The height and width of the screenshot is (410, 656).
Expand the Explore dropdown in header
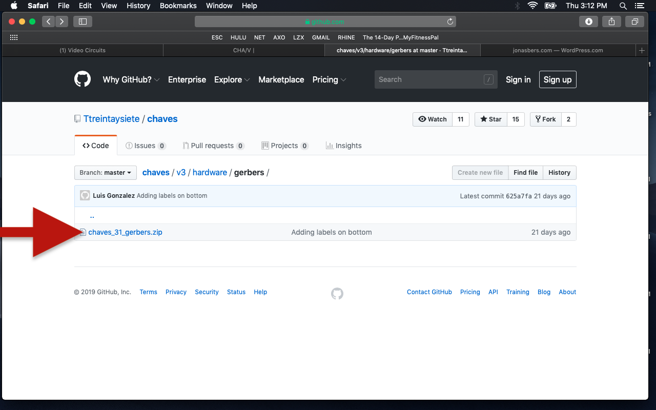click(232, 79)
